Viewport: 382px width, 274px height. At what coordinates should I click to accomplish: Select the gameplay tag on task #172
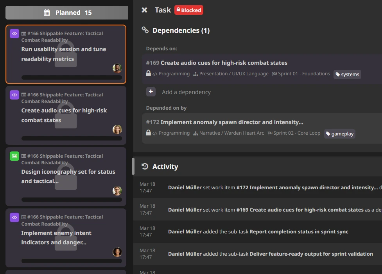click(339, 133)
